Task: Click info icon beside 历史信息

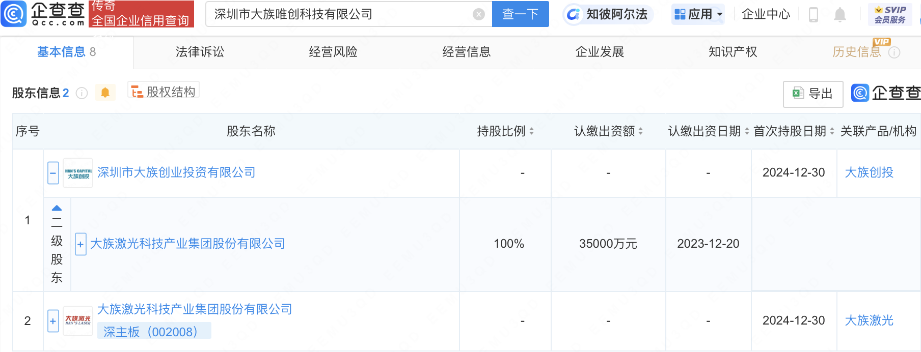Action: pyautogui.click(x=895, y=52)
